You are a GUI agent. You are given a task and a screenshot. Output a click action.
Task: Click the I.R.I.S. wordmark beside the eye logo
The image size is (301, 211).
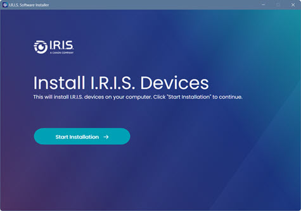click(61, 45)
